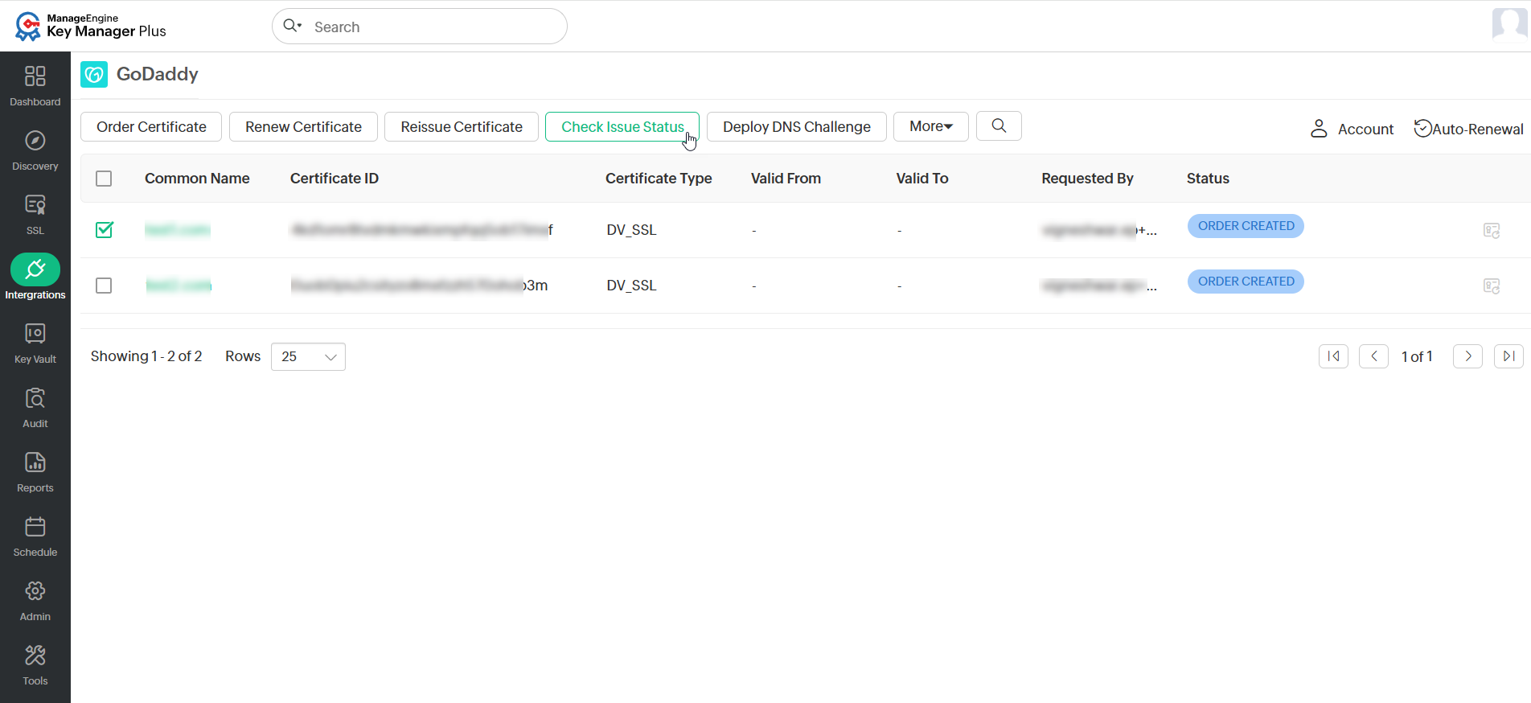Click the Requested By column header

1087,179
